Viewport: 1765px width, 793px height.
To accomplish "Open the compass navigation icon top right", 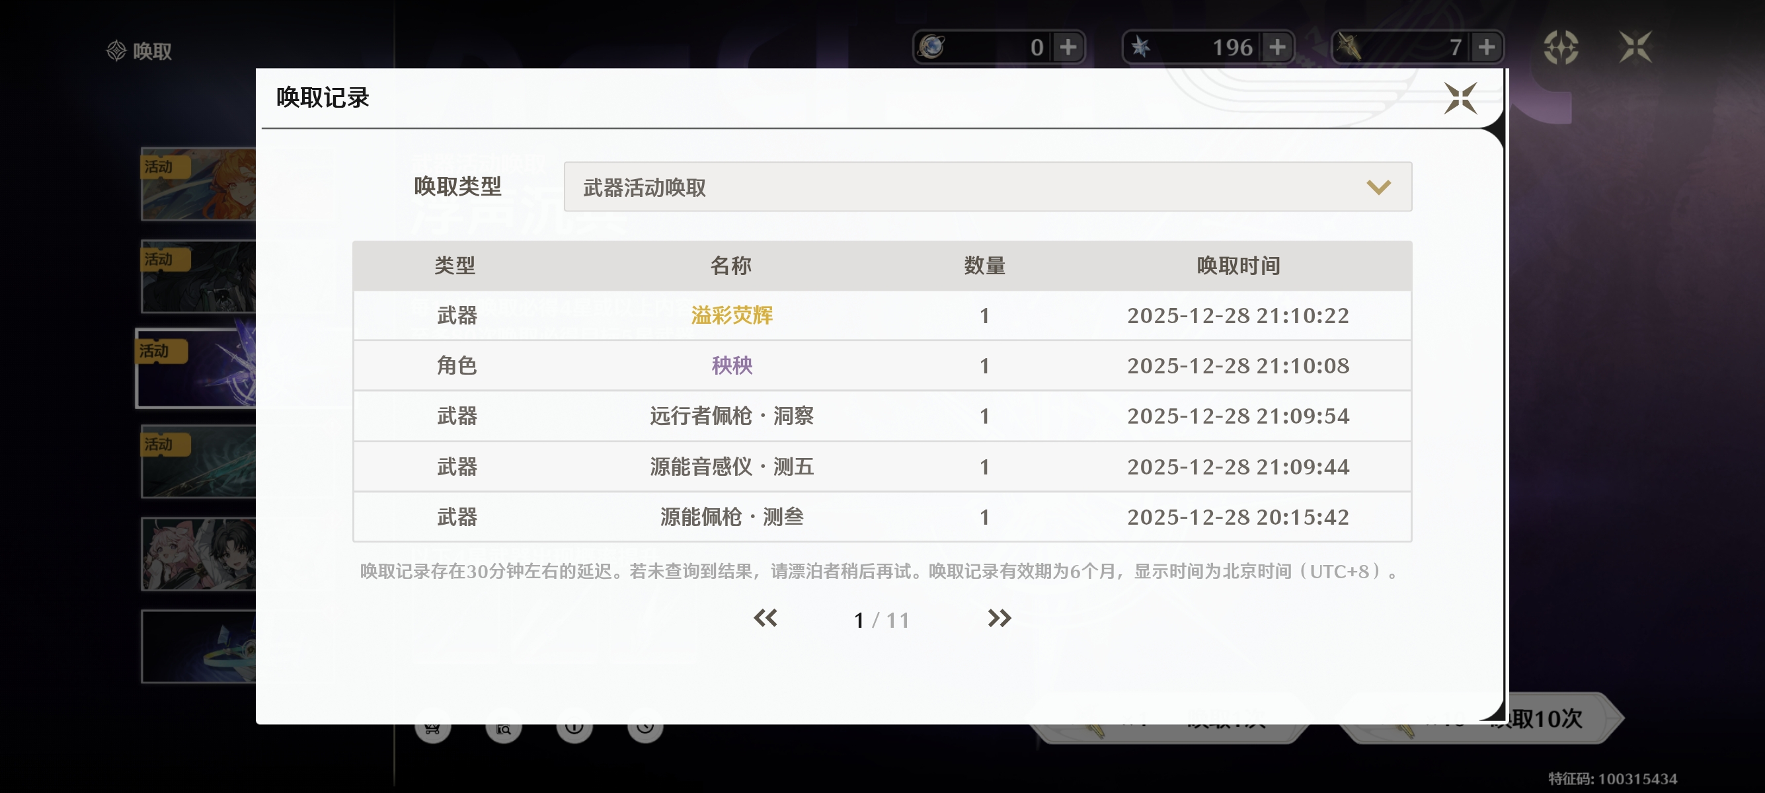I will coord(1561,48).
